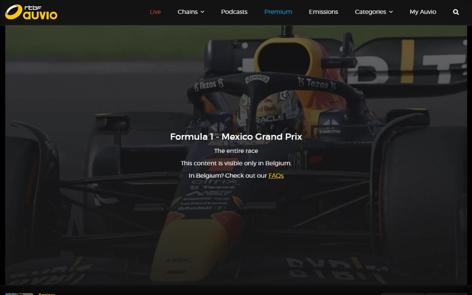
Task: Open the Emissions page
Action: [x=323, y=12]
